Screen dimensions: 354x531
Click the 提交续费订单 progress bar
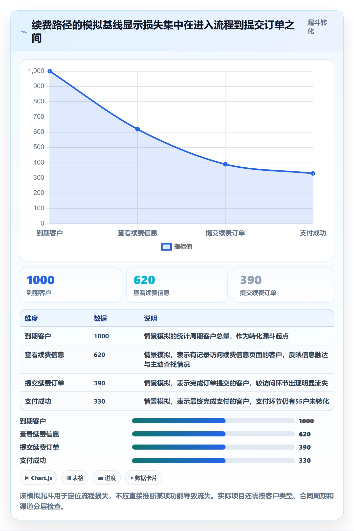point(213,447)
